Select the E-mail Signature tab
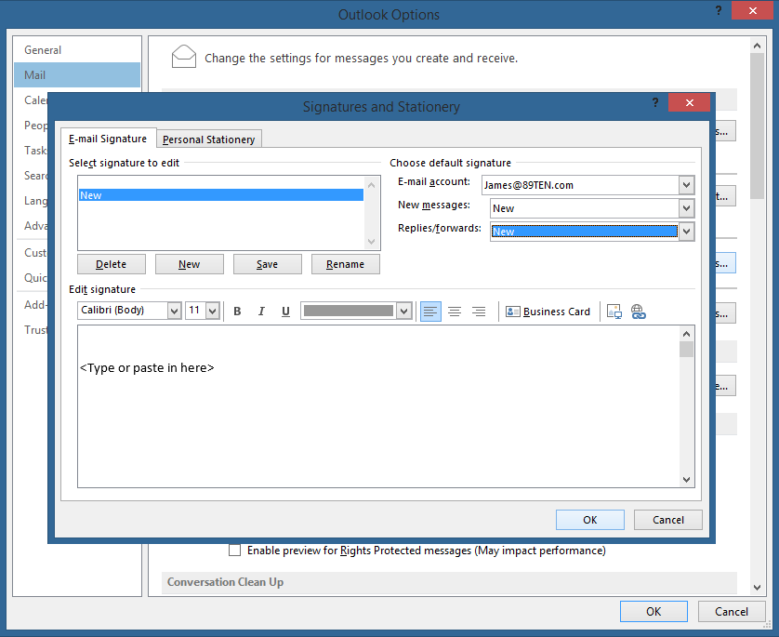Viewport: 779px width, 637px height. [x=108, y=139]
